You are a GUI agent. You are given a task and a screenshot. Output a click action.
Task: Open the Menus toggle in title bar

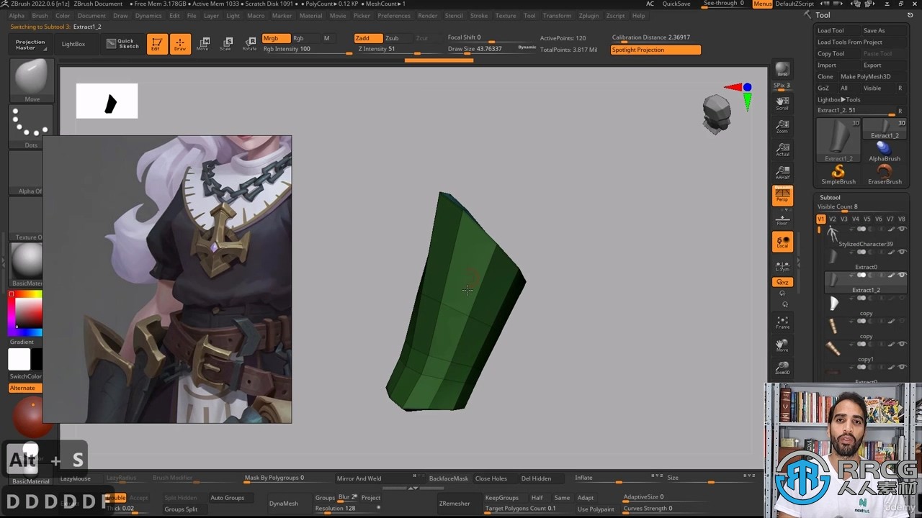click(x=762, y=4)
